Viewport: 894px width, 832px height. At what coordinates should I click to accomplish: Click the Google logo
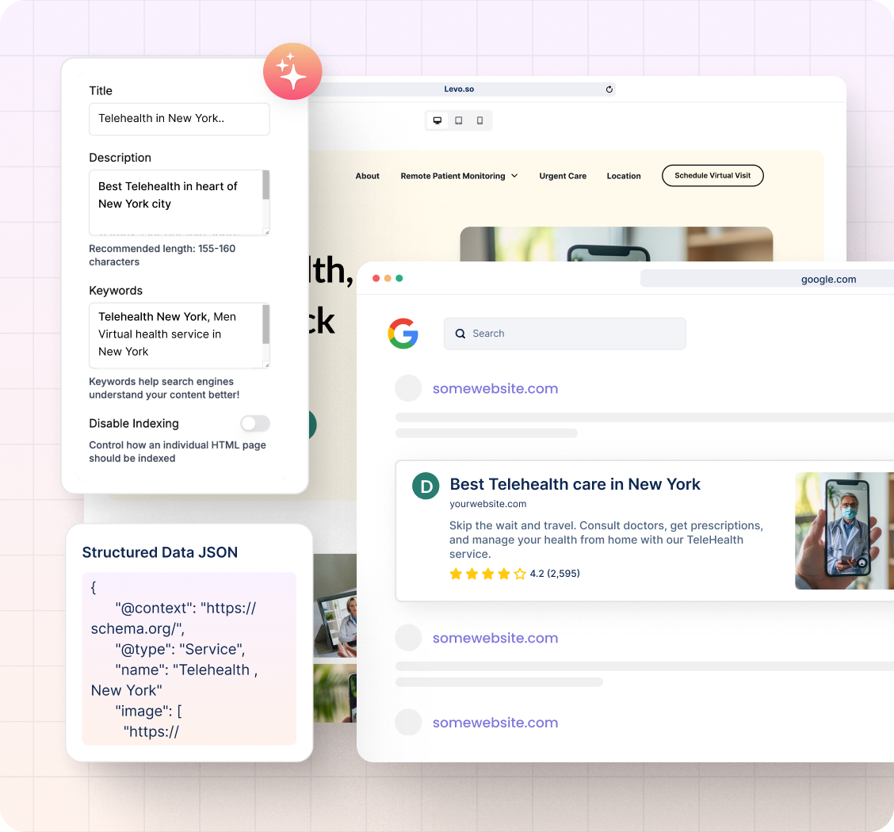click(403, 334)
